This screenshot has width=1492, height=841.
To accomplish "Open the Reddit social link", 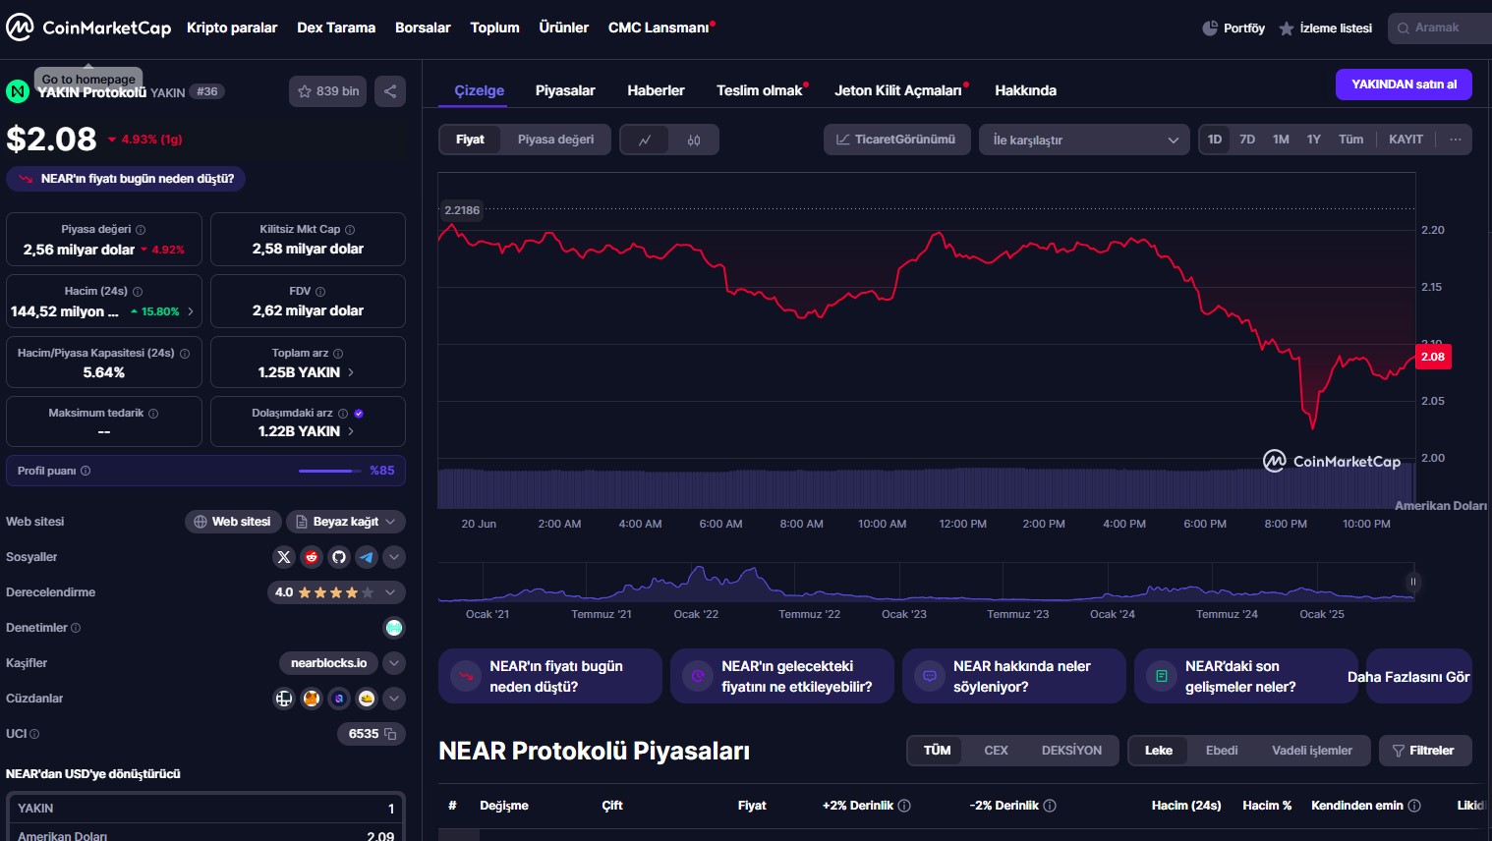I will (312, 557).
